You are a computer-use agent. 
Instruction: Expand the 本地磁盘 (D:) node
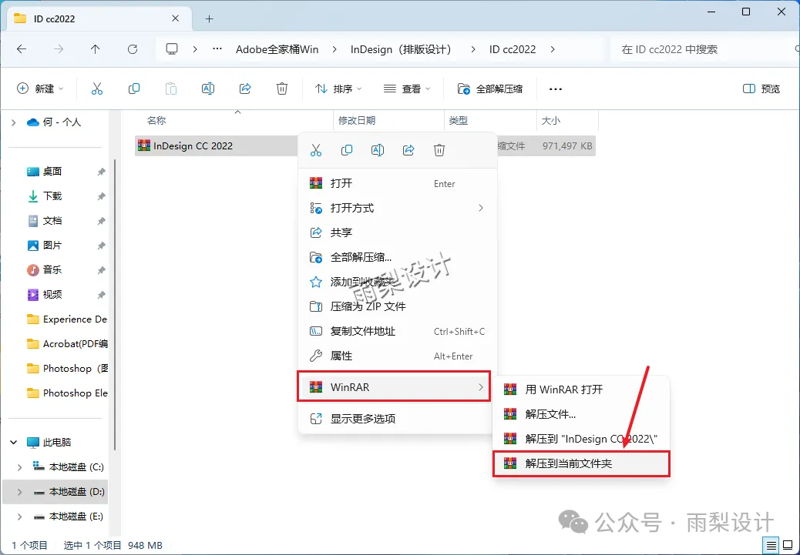pos(20,492)
